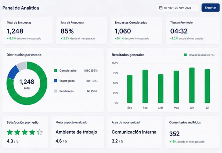Image resolution: width=222 pixels, height=153 pixels.
Task: Click the Ene bar in the chart
Action: point(130,89)
